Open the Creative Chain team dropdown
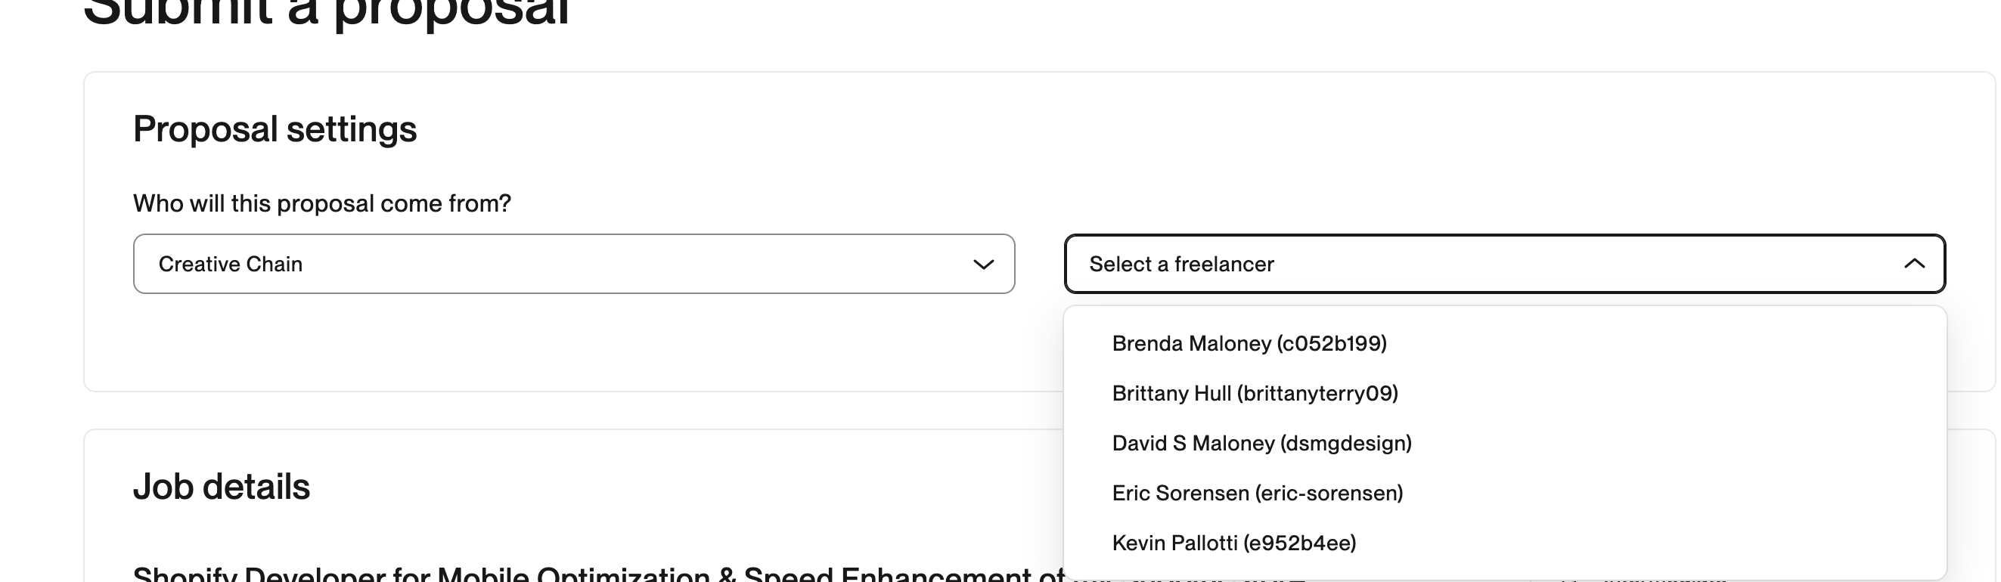This screenshot has width=2001, height=582. coord(574,264)
